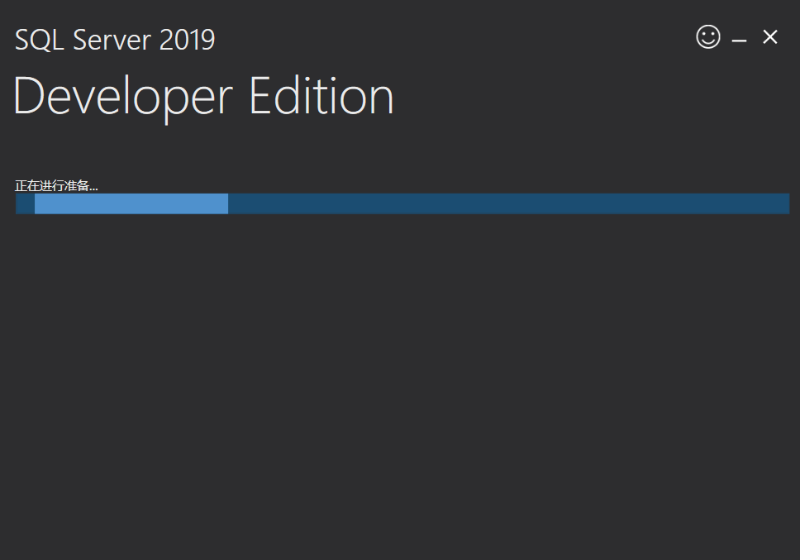This screenshot has height=560, width=800.
Task: Close the Developer Edition setup window
Action: coord(769,37)
